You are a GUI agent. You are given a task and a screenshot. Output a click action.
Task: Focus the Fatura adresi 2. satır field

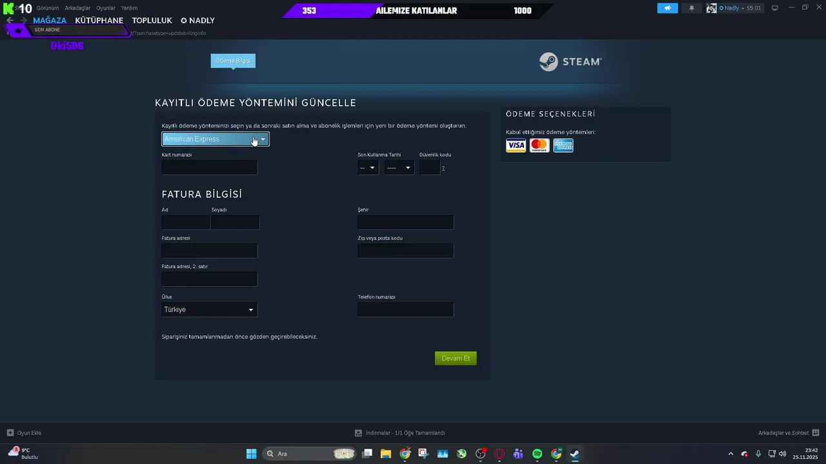(210, 279)
